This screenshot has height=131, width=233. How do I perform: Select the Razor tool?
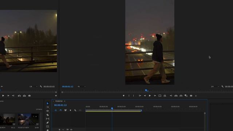click(x=48, y=115)
